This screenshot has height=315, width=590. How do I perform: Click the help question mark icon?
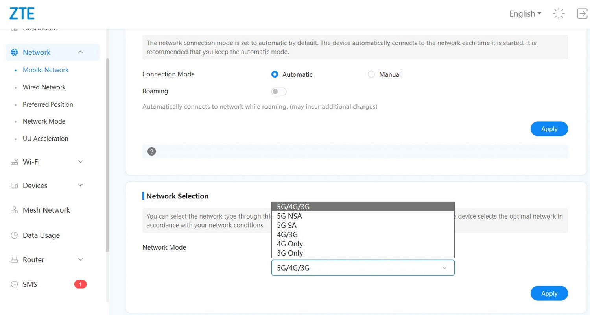[x=151, y=152]
